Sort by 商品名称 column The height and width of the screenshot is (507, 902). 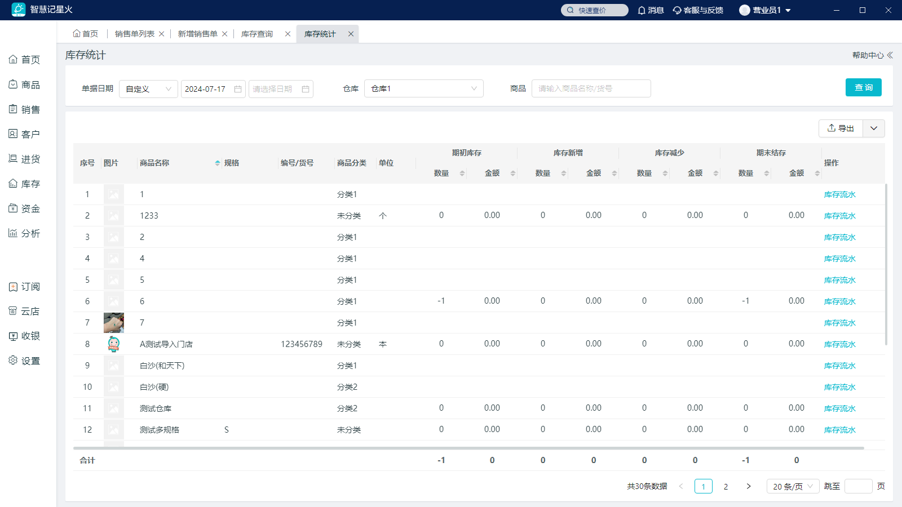(x=218, y=163)
